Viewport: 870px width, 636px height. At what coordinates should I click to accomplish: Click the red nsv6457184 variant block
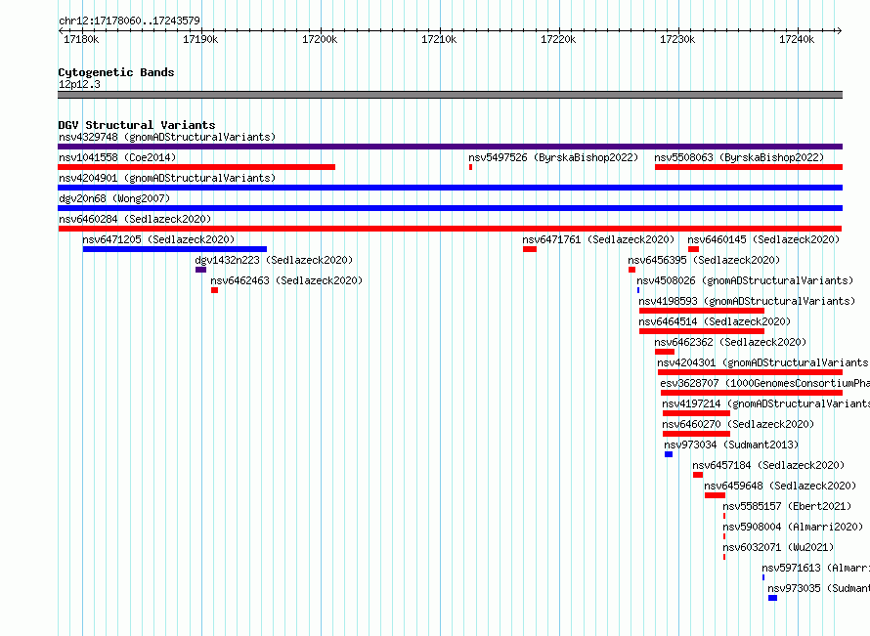pyautogui.click(x=698, y=475)
